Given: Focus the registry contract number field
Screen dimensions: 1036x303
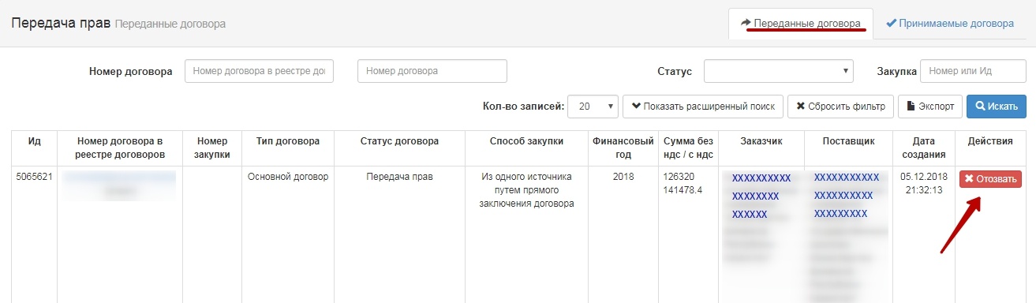Looking at the screenshot, I should click(x=259, y=71).
